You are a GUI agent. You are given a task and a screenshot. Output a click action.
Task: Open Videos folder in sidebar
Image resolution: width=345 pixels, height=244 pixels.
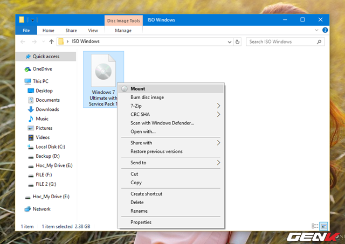click(x=43, y=137)
